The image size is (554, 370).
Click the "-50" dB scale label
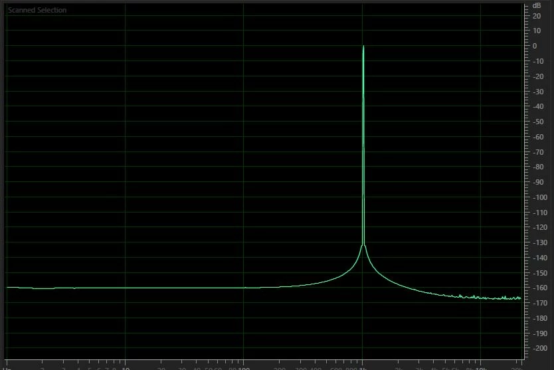[x=538, y=122]
